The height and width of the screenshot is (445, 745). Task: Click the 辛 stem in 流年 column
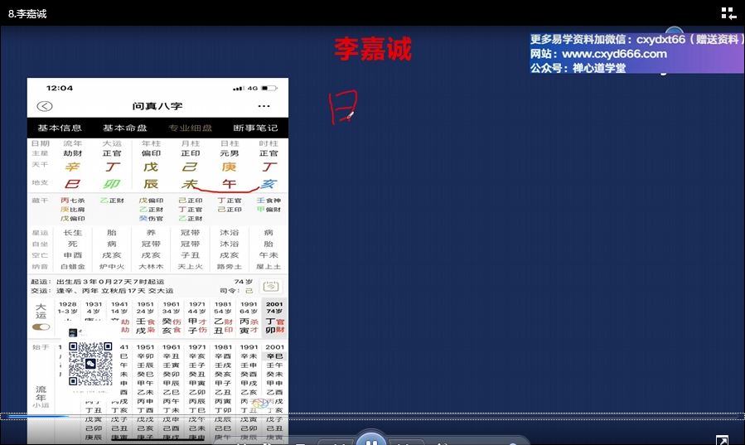tap(72, 167)
